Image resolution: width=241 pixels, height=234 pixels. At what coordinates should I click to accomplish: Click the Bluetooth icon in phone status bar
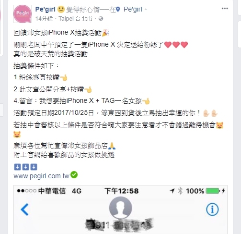(x=180, y=191)
